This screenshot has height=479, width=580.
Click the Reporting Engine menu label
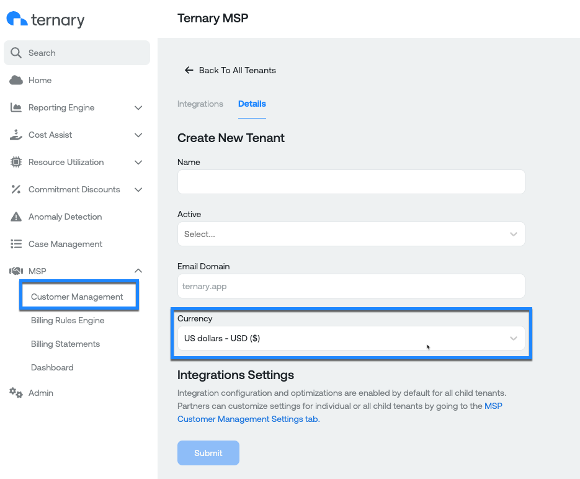(61, 107)
